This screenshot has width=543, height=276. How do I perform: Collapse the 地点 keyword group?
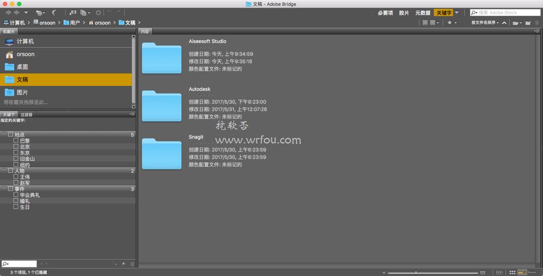coord(4,134)
